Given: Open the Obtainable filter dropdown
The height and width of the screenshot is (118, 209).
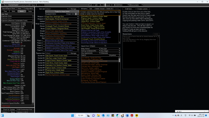Looking at the screenshot, I should coord(110,53).
